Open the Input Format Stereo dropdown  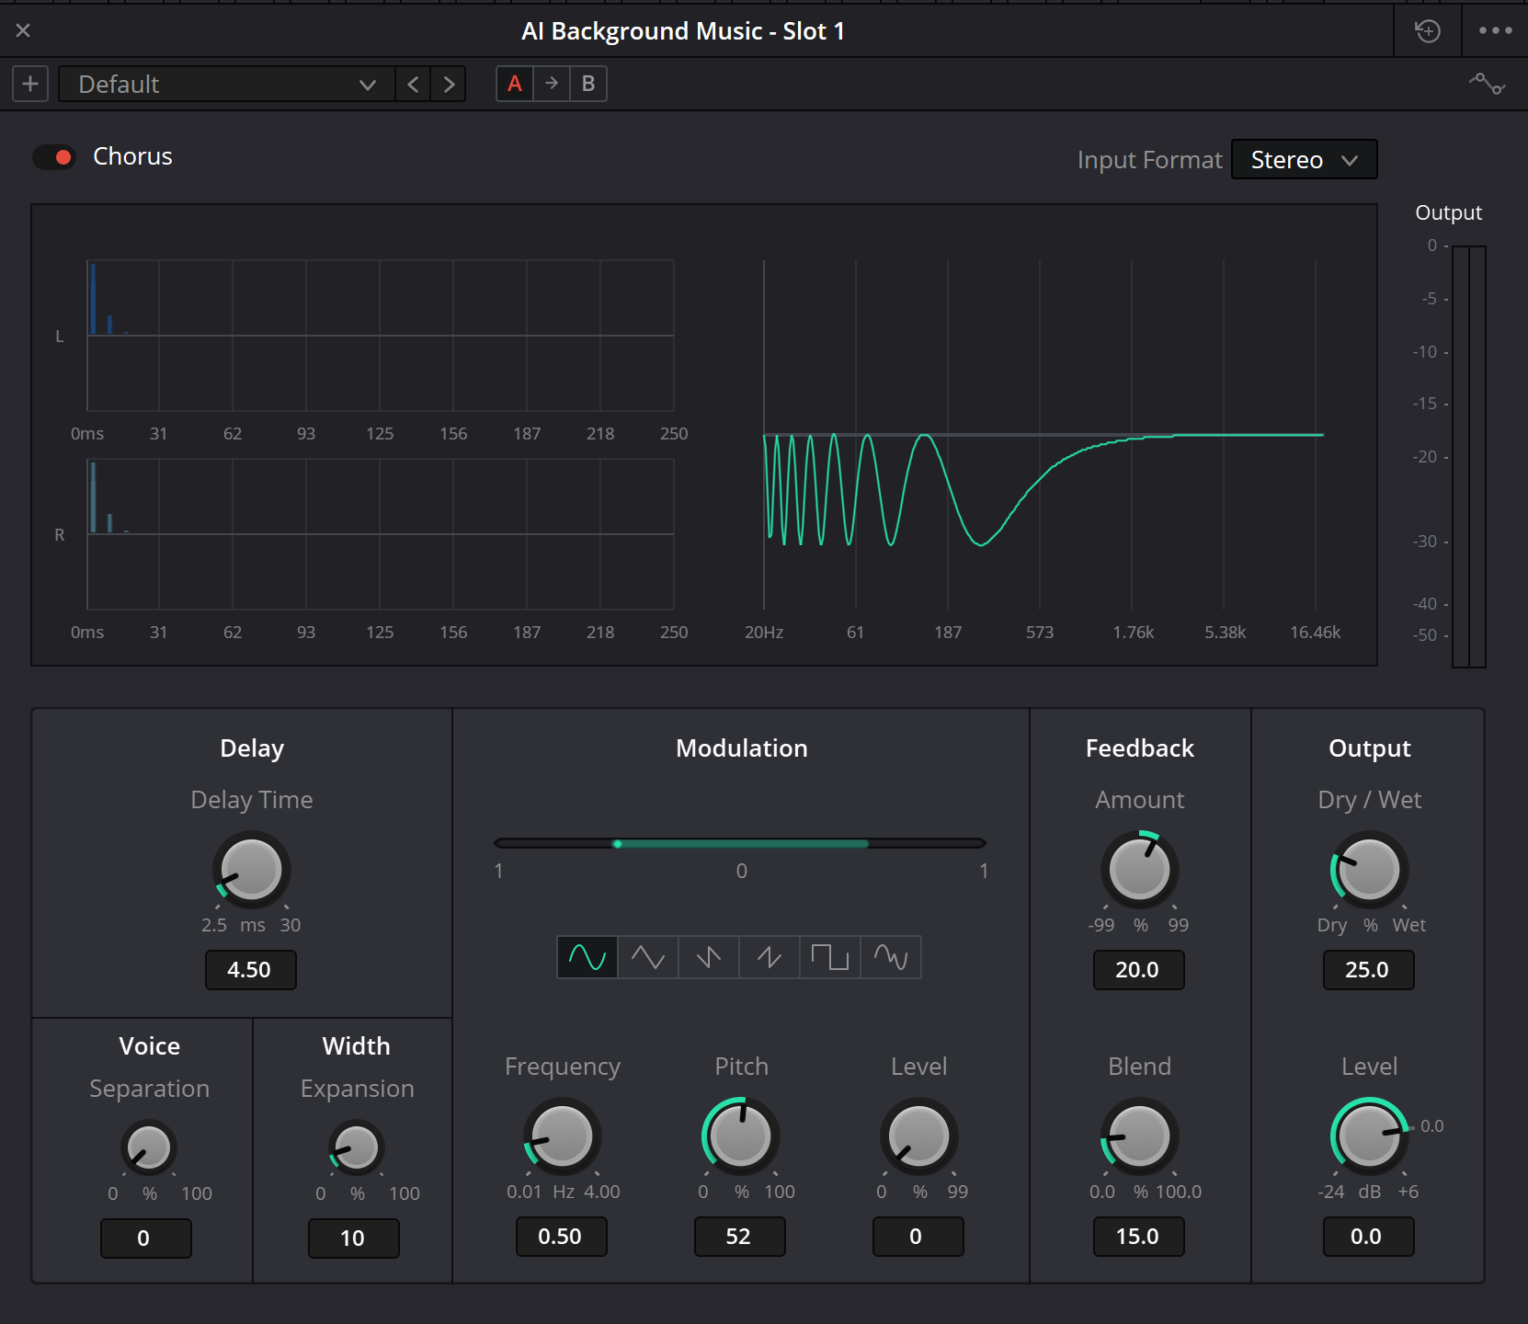coord(1304,159)
